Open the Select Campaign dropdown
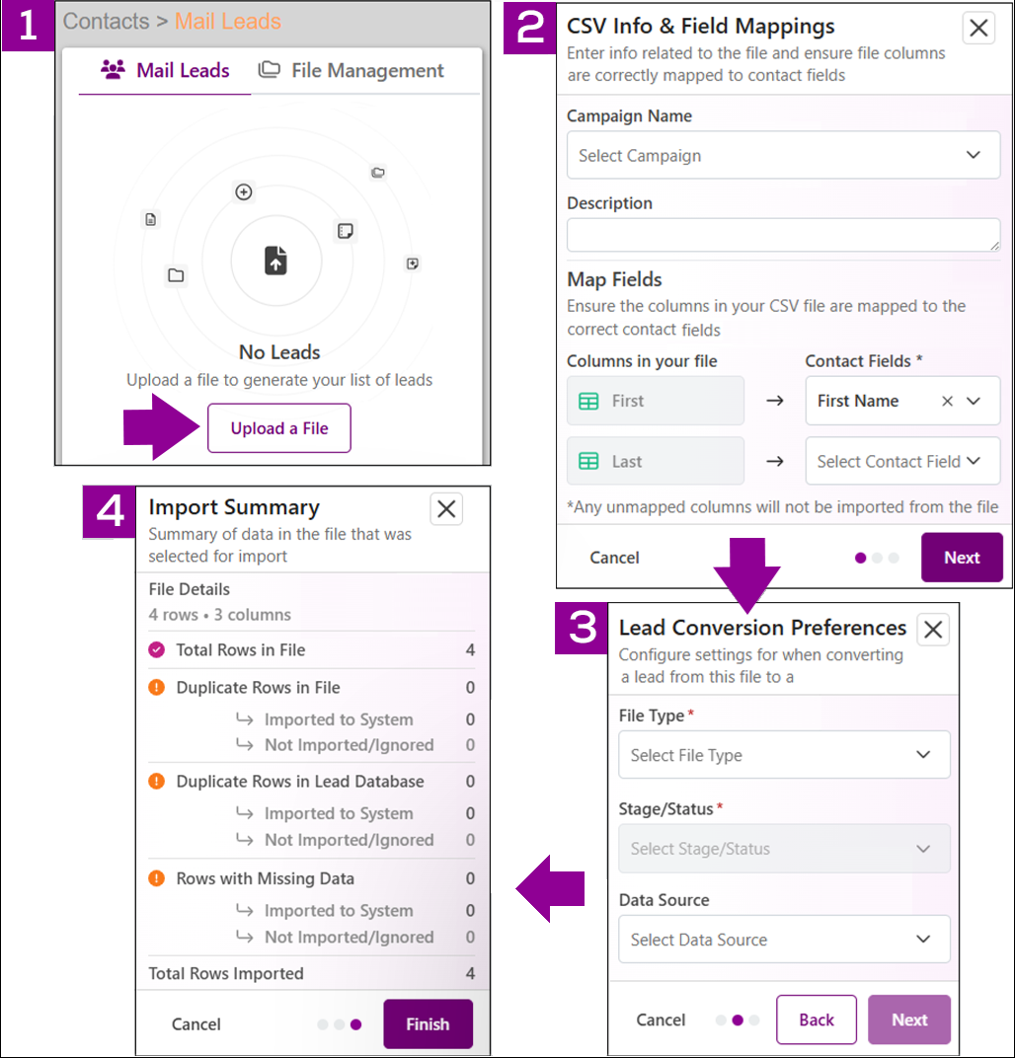Image resolution: width=1015 pixels, height=1058 pixels. 783,155
